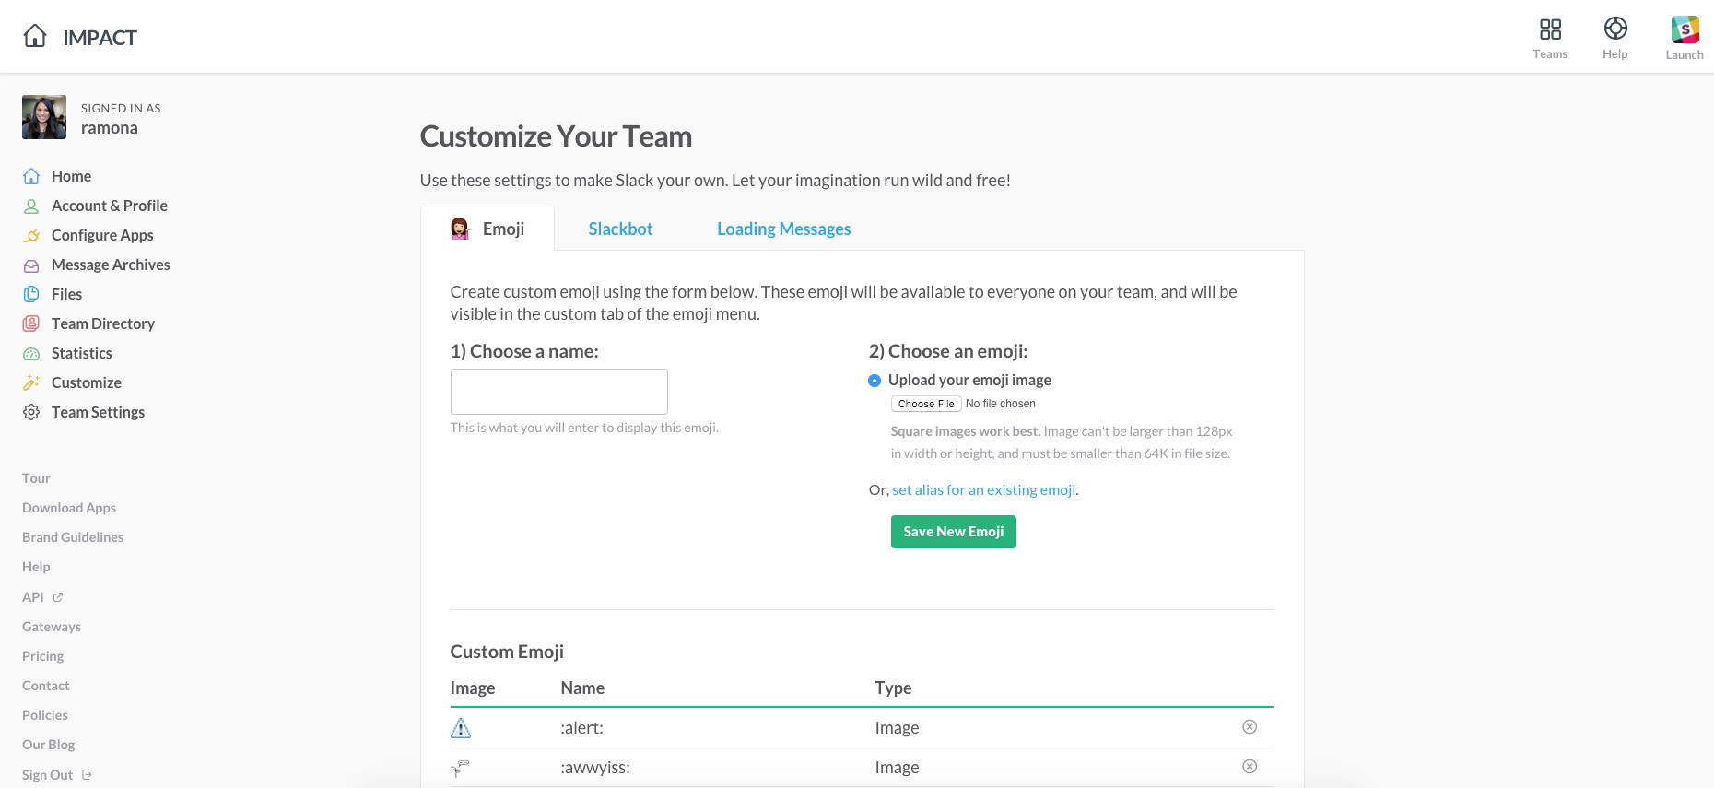Viewport: 1714px width, 788px height.
Task: Click set alias for an existing emoji link
Action: tap(983, 490)
